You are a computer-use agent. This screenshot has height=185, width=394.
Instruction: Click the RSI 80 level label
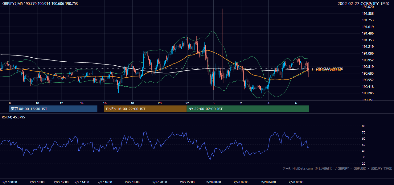coord(363,126)
